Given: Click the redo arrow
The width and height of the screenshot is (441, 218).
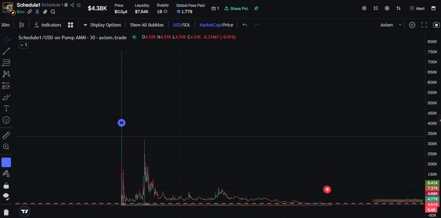Looking at the screenshot, I should click(x=257, y=25).
